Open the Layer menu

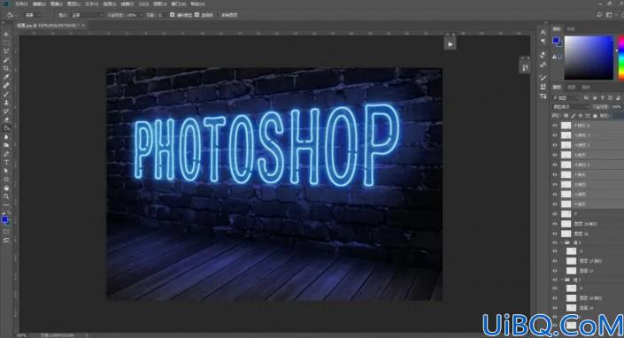(x=73, y=4)
